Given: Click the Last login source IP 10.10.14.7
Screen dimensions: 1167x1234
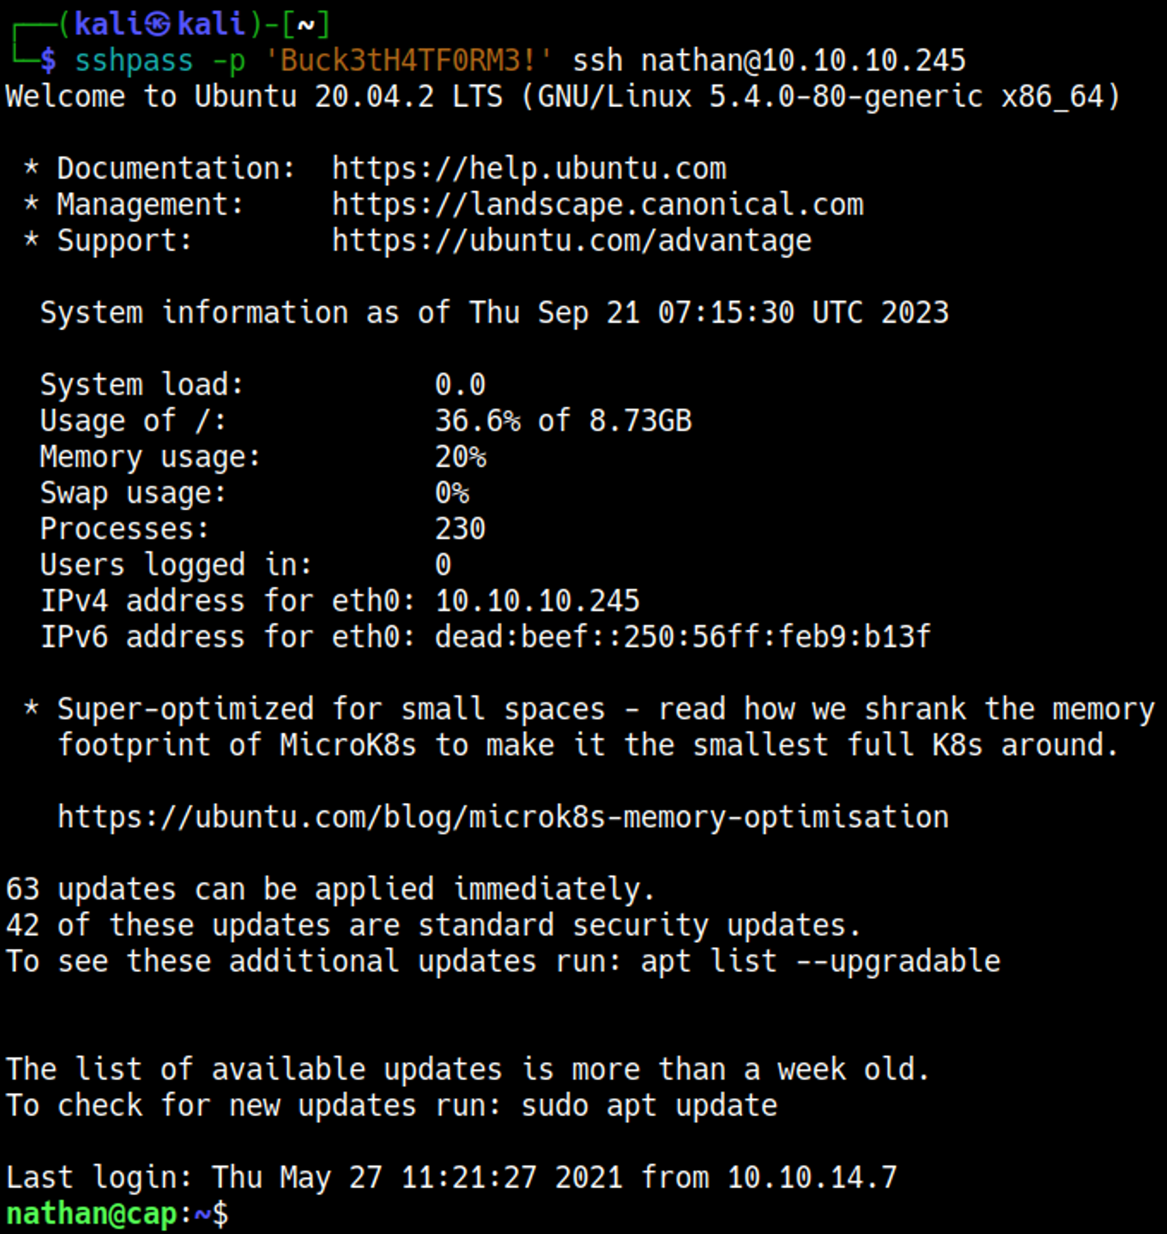Looking at the screenshot, I should (811, 1177).
